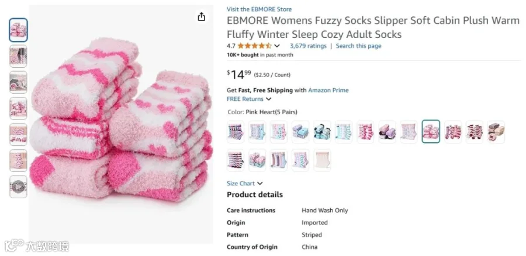This screenshot has width=526, height=256.
Task: Pick the first swatch in second row
Action: pyautogui.click(x=236, y=160)
